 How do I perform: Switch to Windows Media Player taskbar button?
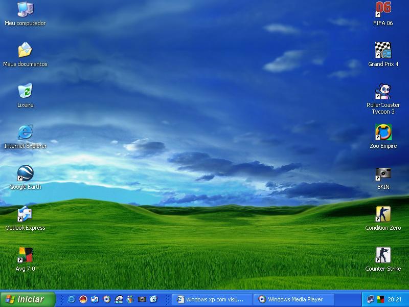[x=294, y=299]
